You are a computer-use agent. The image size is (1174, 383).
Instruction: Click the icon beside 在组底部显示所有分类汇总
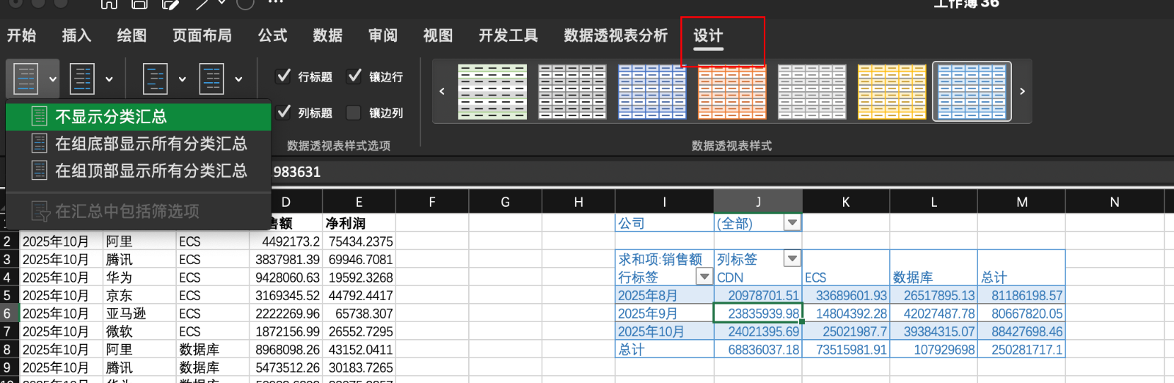tap(40, 143)
